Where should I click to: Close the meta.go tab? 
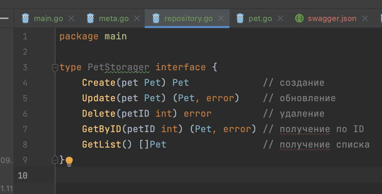137,19
